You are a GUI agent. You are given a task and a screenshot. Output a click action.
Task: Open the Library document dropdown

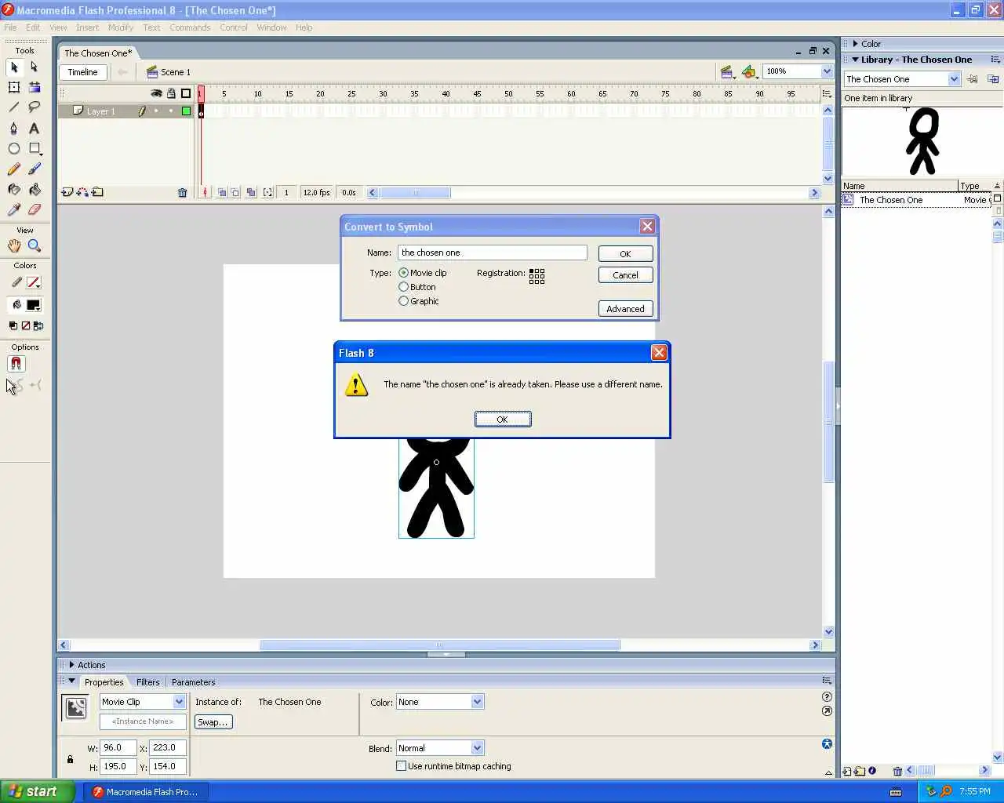point(954,79)
